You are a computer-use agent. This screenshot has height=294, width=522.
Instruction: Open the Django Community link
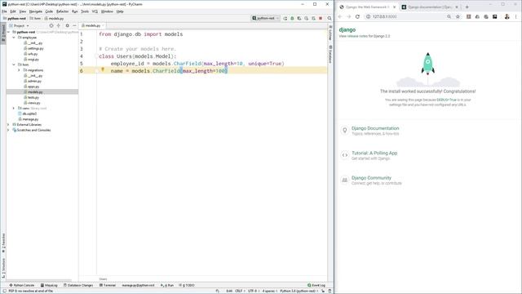click(372, 178)
